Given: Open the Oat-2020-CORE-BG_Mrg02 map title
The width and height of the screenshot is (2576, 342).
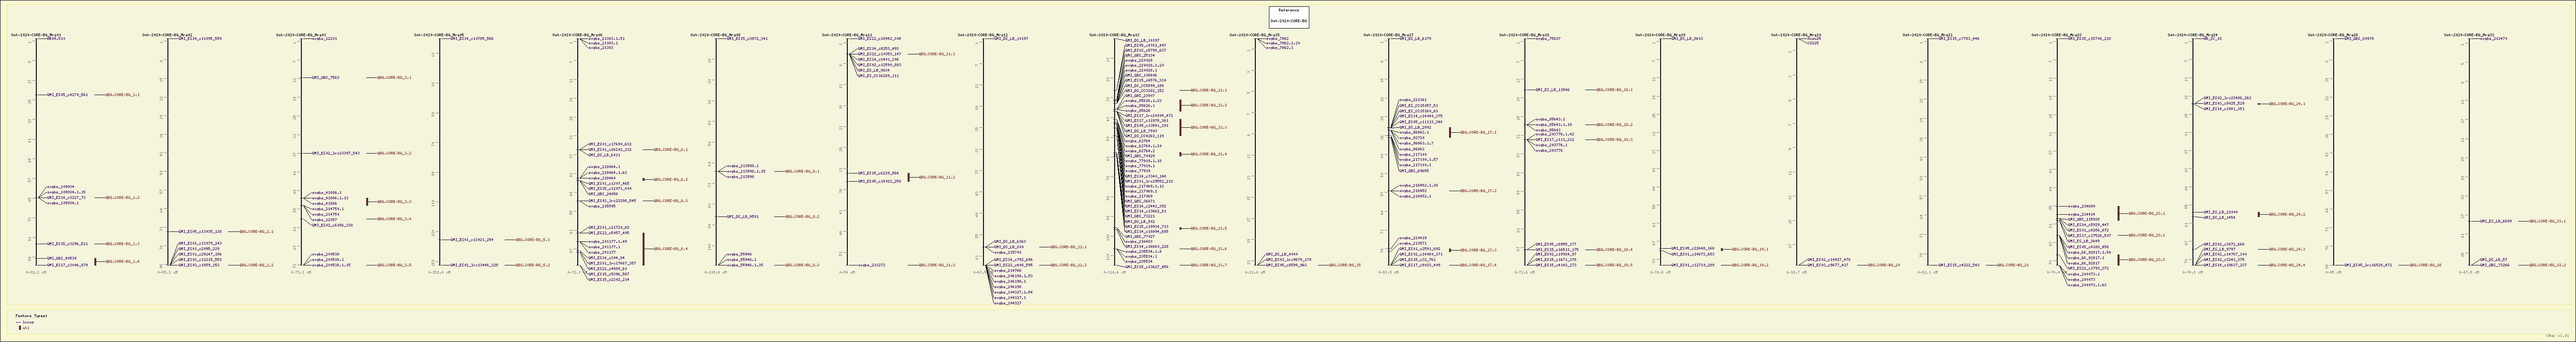Looking at the screenshot, I should pyautogui.click(x=171, y=34).
